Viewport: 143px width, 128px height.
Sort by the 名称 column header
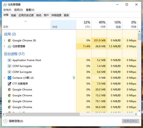[26, 25]
